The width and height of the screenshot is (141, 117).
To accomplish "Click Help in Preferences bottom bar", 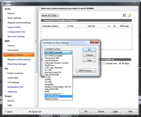I will pos(130,112).
